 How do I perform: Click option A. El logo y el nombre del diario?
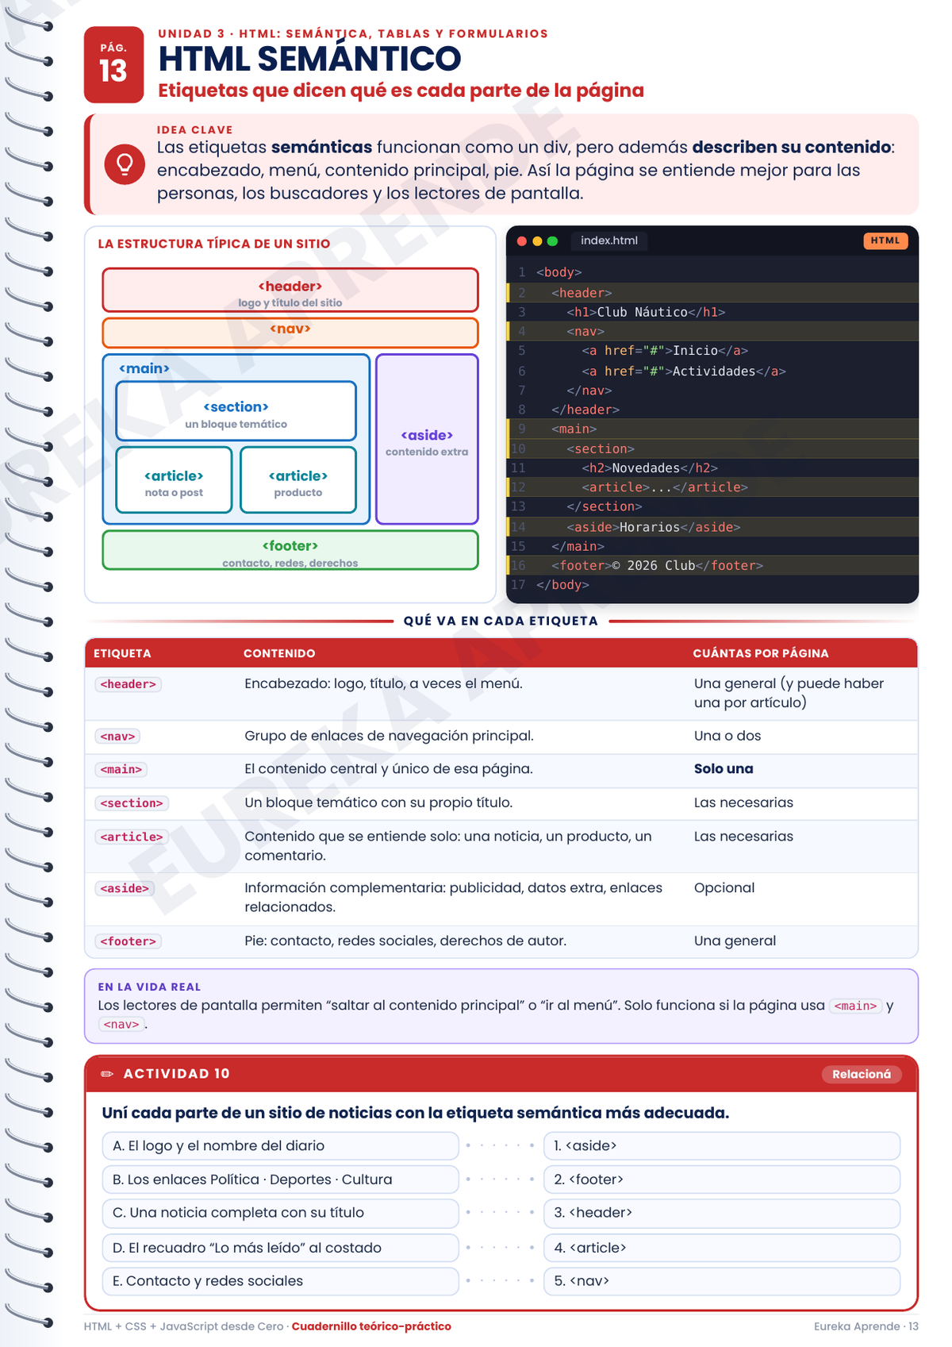281,1146
